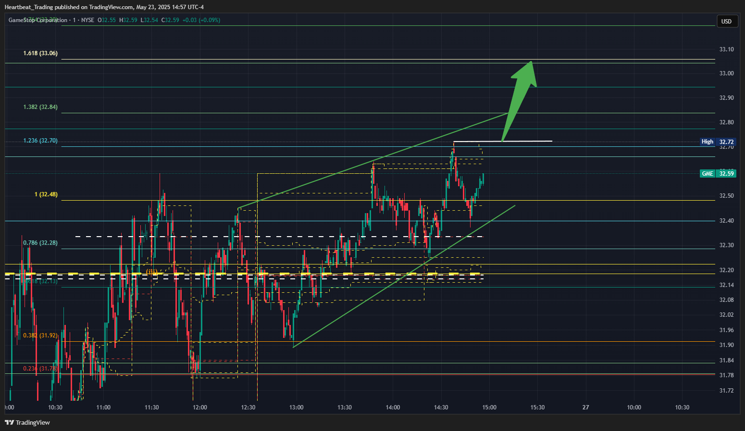745x431 pixels.
Task: Select the High 32.72 price label
Action: pyautogui.click(x=718, y=142)
